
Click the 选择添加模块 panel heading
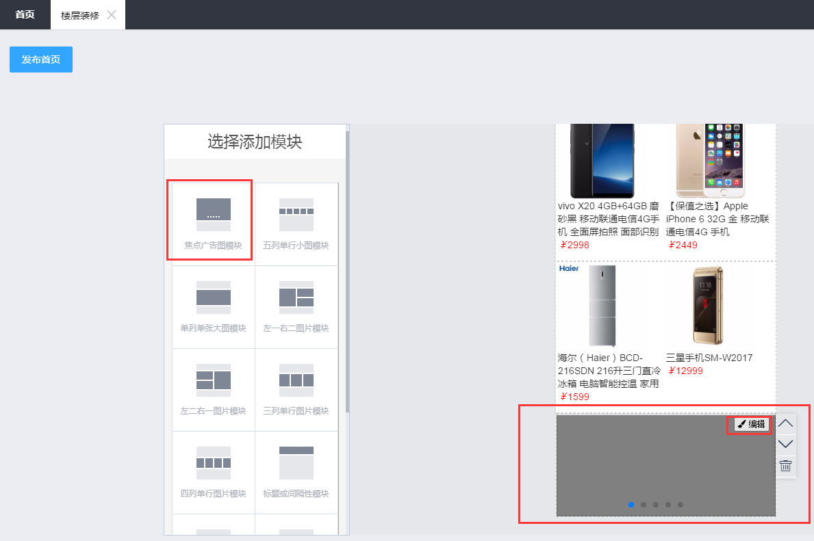pyautogui.click(x=255, y=142)
